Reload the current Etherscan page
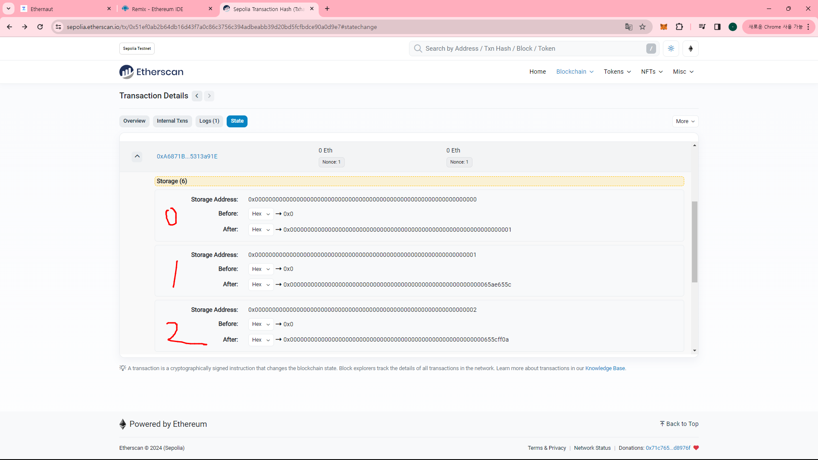818x460 pixels. click(40, 27)
